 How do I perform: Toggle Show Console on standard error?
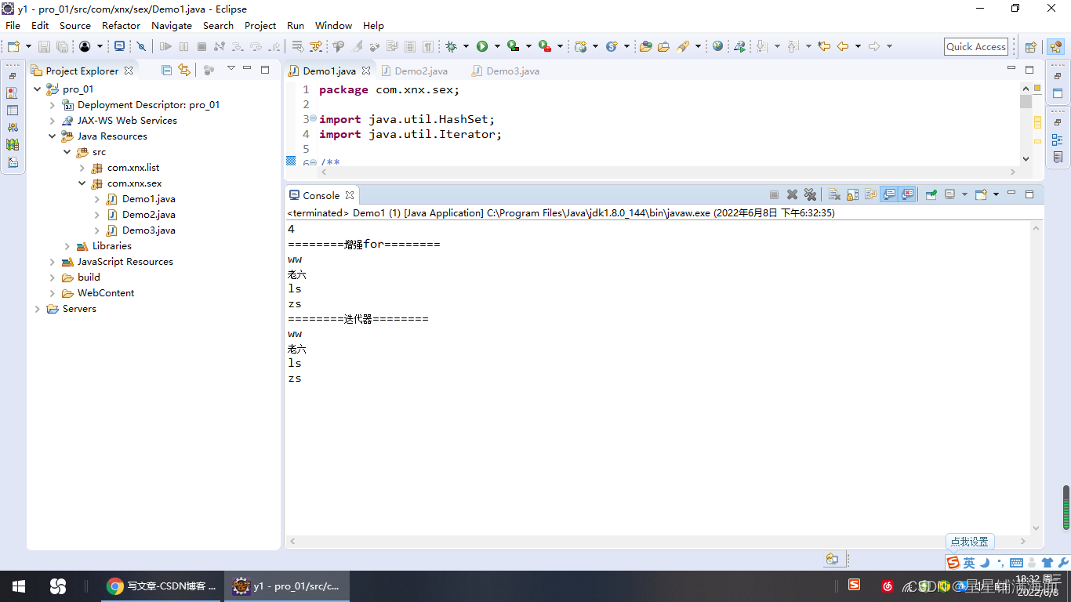[907, 194]
